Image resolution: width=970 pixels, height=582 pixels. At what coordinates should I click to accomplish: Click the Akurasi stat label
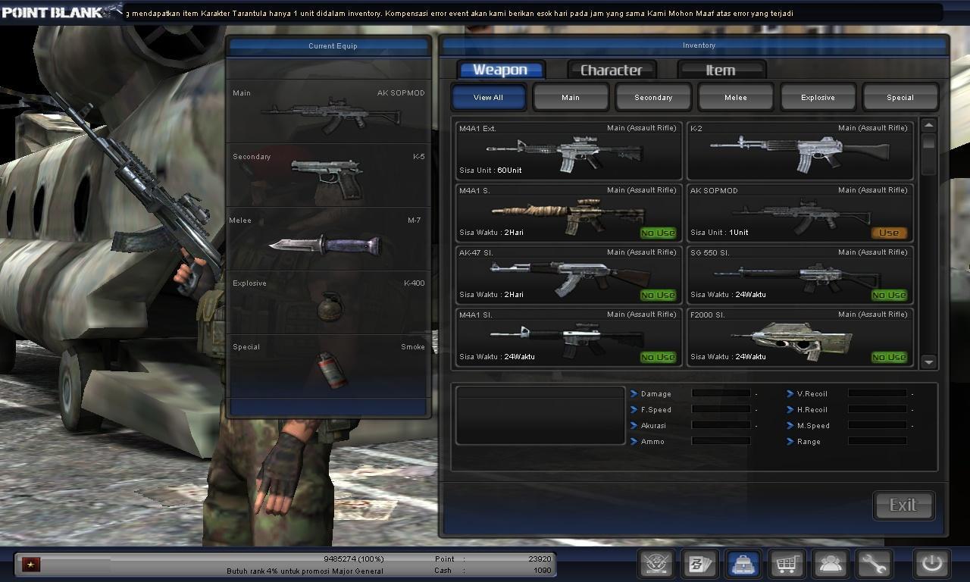tap(653, 426)
